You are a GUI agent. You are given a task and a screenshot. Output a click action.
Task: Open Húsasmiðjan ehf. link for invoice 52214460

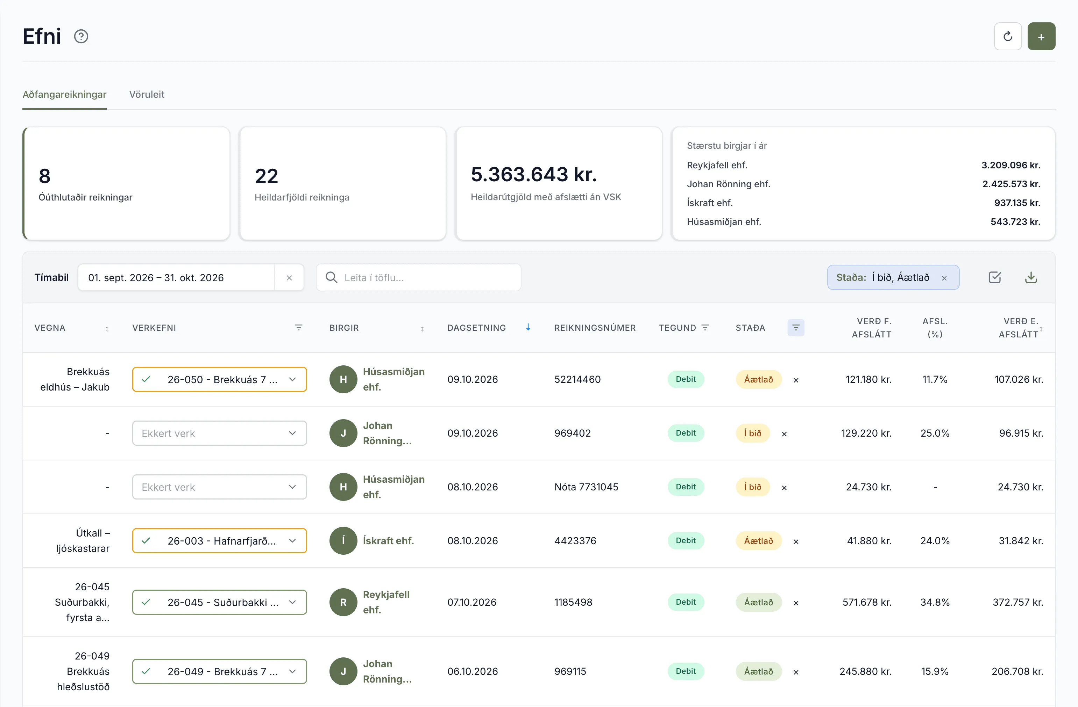[x=393, y=379]
